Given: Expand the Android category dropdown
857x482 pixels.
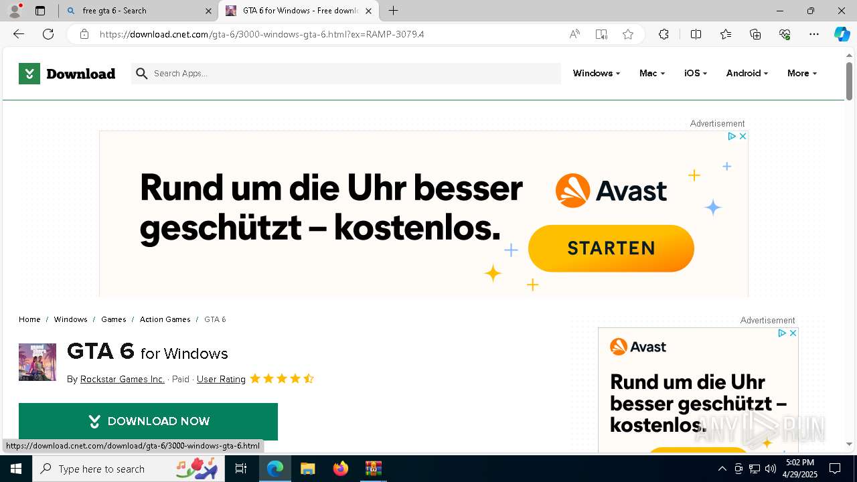Looking at the screenshot, I should pos(747,74).
